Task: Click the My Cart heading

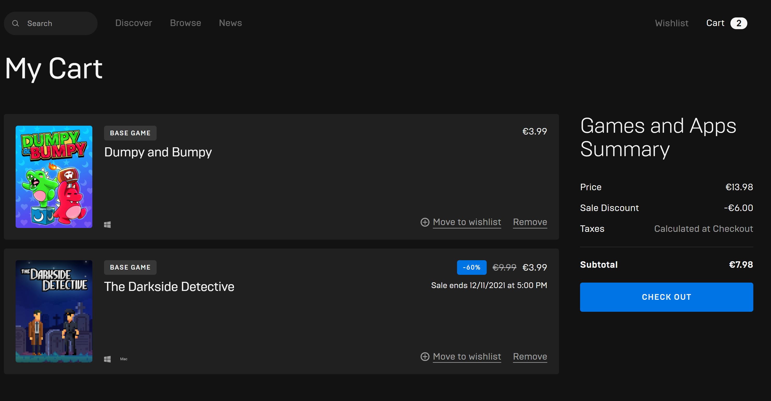Action: coord(54,69)
